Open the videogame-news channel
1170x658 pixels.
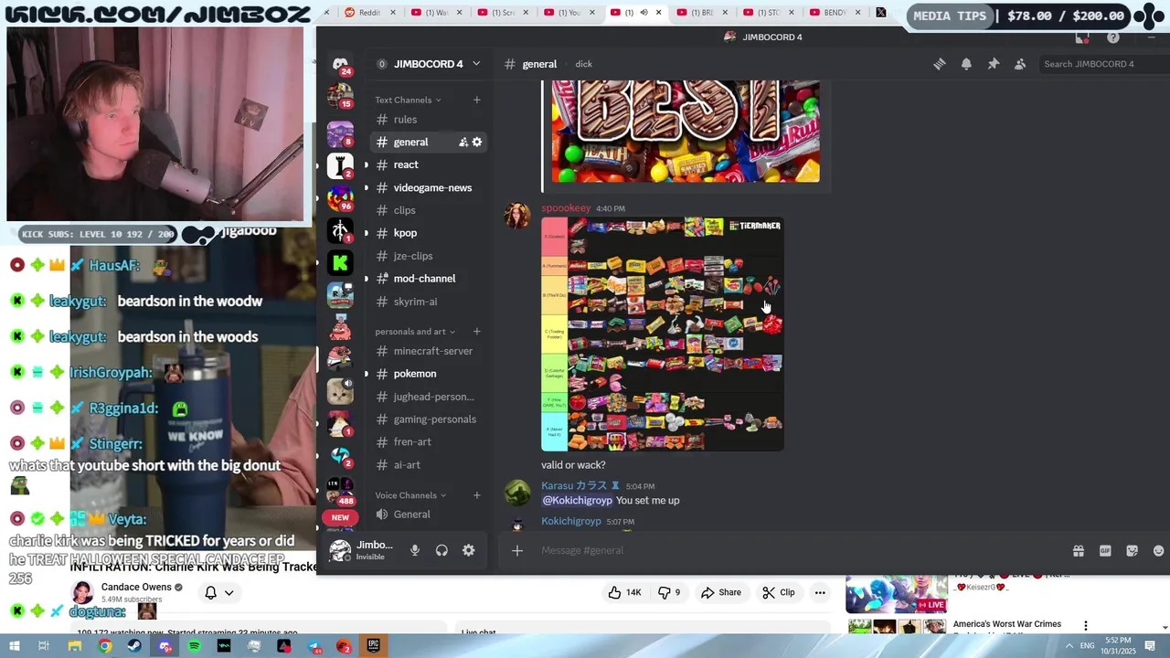(x=429, y=187)
